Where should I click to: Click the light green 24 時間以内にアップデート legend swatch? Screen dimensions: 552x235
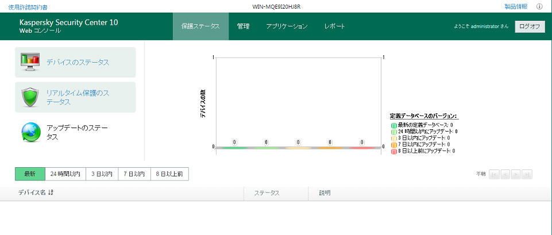pos(394,132)
